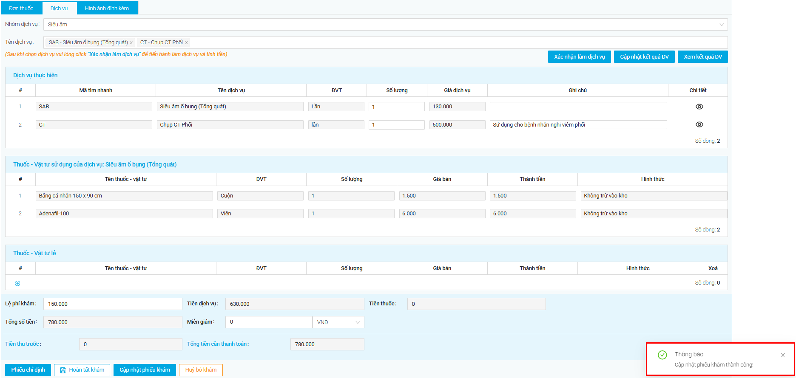Screen dimensions: 796x378
Task: Click Cập nhật phiếu khám button
Action: click(145, 370)
